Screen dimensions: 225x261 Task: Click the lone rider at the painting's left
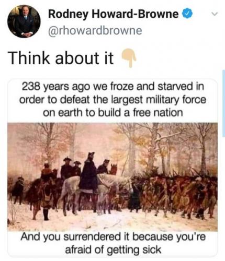[x=18, y=189]
